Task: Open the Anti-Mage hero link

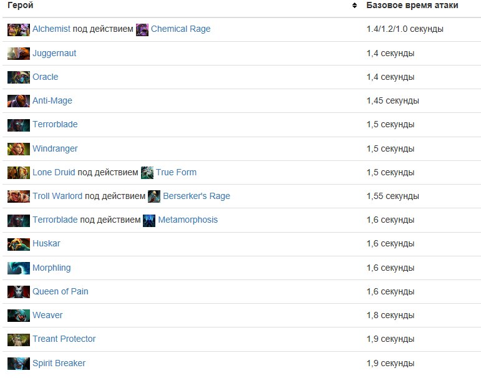Action: tap(52, 100)
